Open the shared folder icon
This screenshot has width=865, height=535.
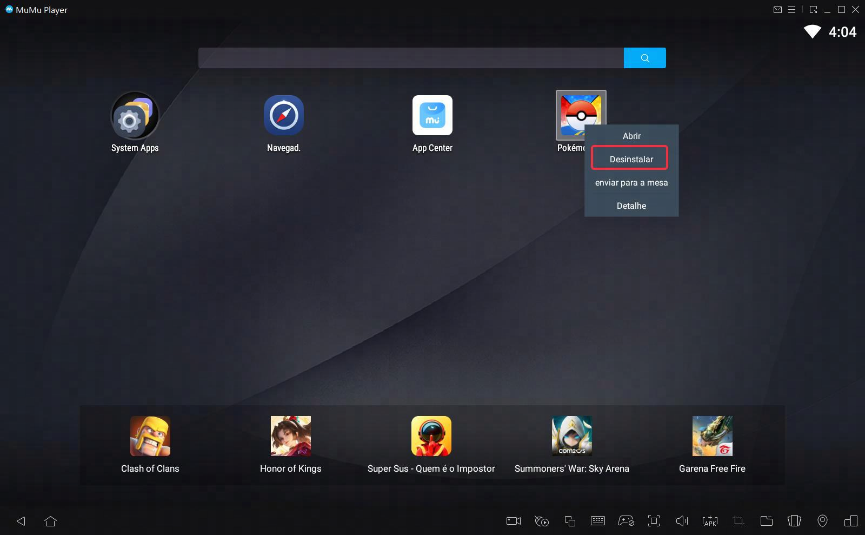[x=767, y=521]
